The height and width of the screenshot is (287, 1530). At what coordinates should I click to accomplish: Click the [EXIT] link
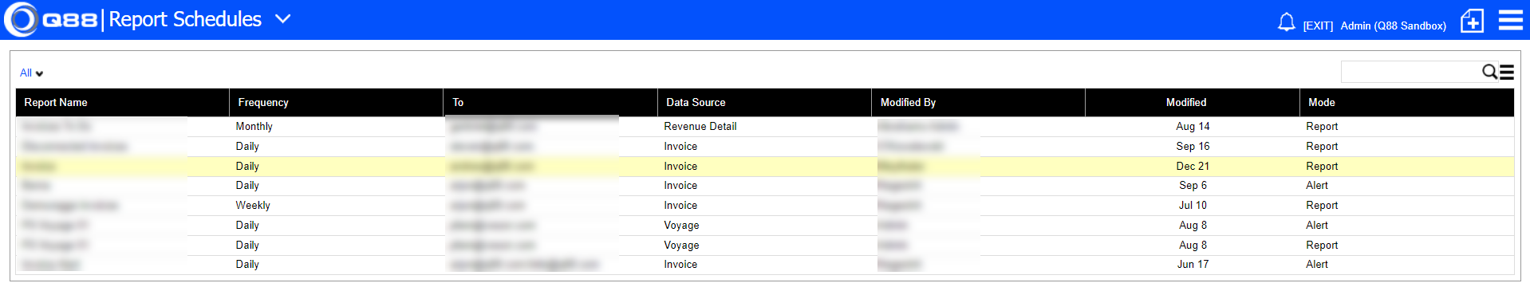(1318, 26)
